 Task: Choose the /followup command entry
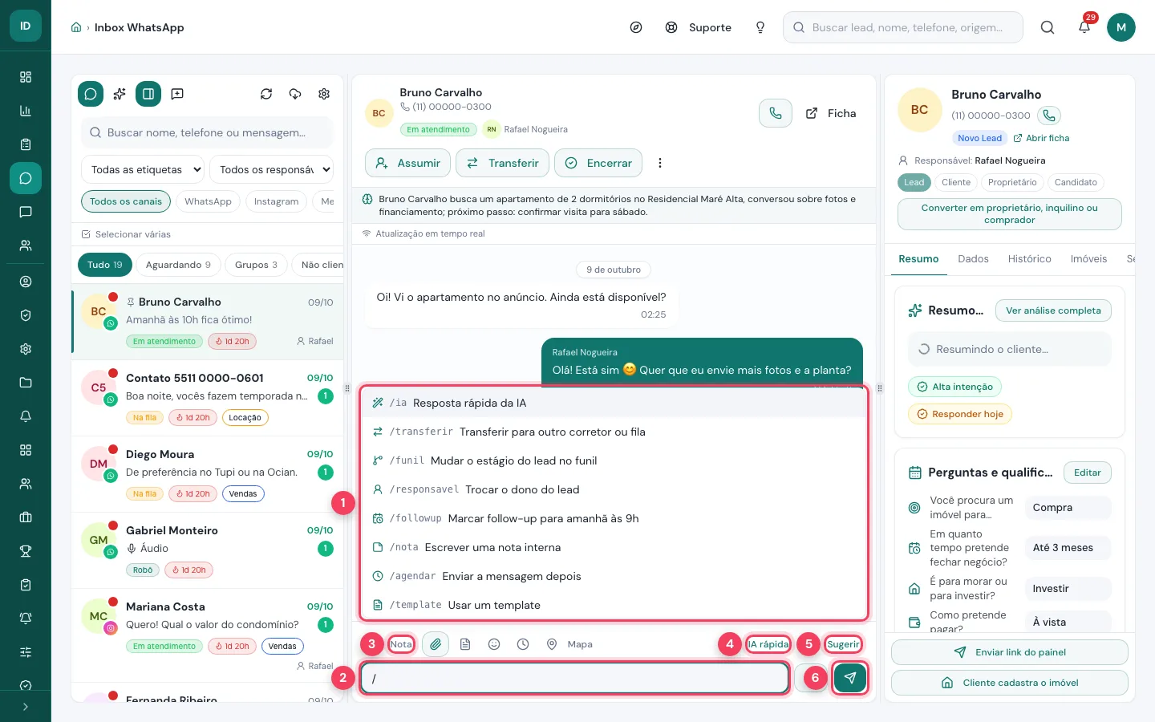[x=614, y=518]
